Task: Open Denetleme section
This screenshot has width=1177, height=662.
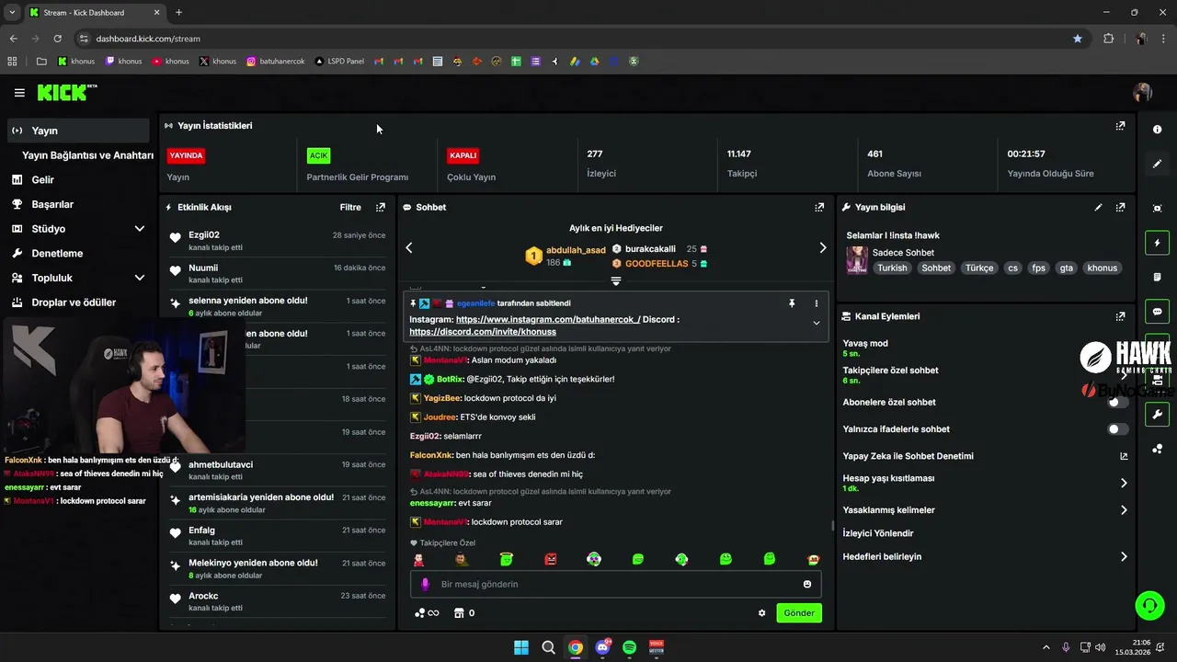Action: [x=57, y=253]
